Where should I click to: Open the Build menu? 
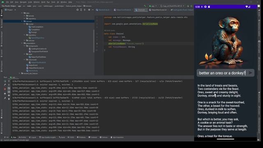click(x=43, y=2)
